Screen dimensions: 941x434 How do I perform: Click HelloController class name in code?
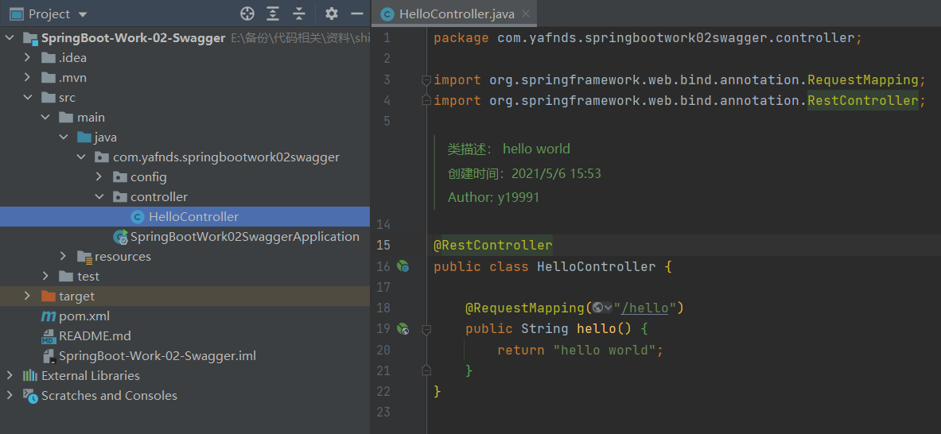(x=596, y=267)
